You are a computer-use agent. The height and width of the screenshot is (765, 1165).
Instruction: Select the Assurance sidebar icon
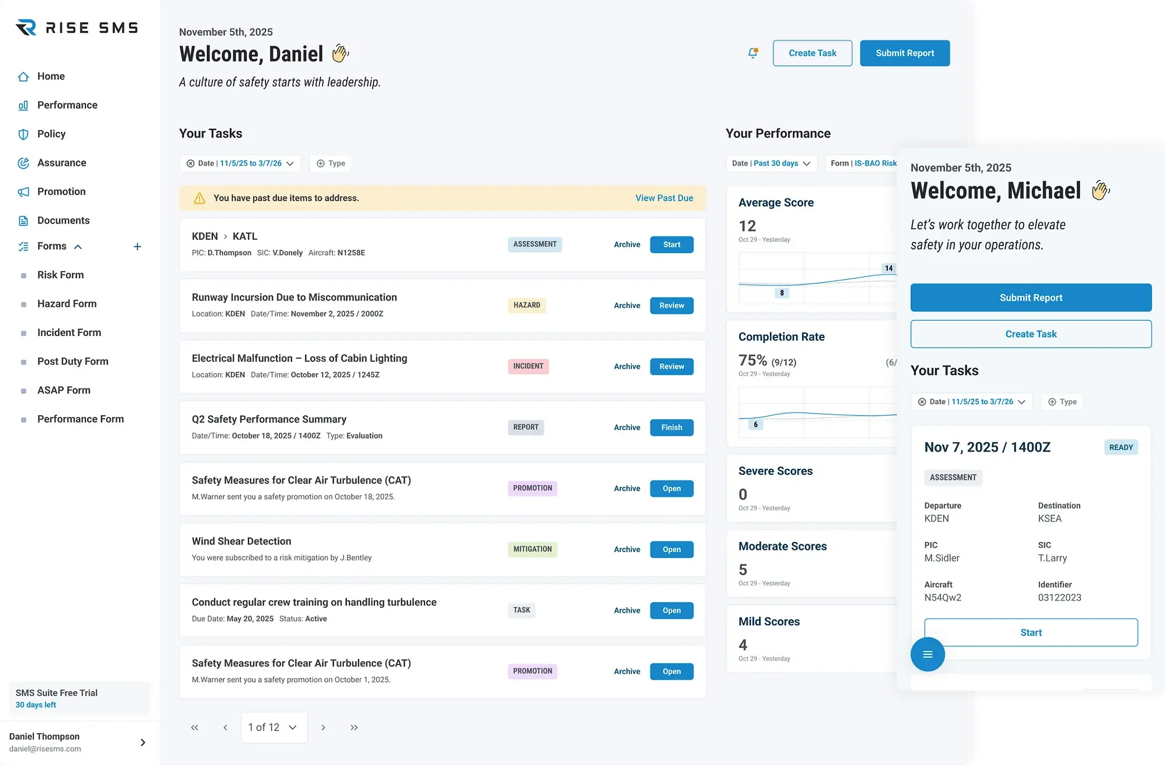23,163
